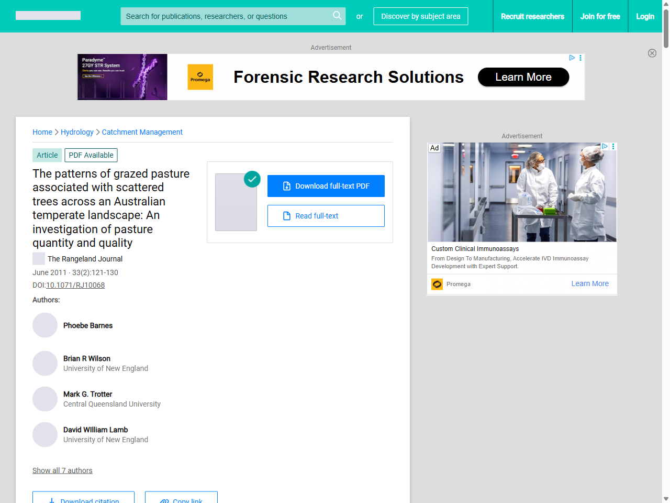The width and height of the screenshot is (670, 503).
Task: Click the search magnifier icon
Action: (338, 16)
